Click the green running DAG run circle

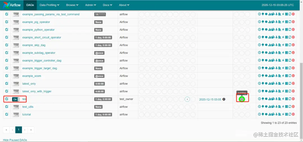(242, 99)
